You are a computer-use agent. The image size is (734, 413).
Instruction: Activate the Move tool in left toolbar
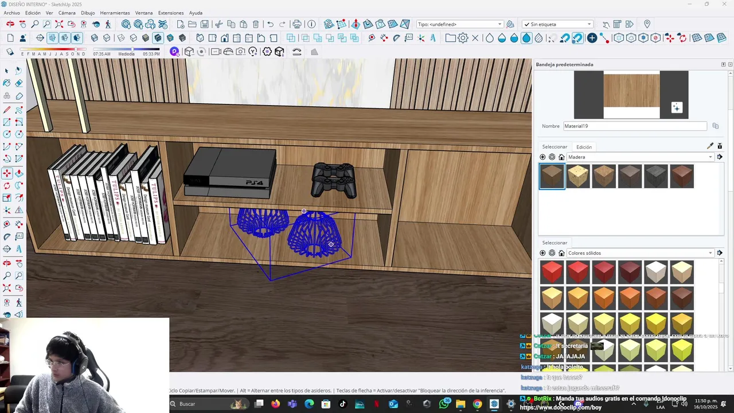[x=7, y=173]
